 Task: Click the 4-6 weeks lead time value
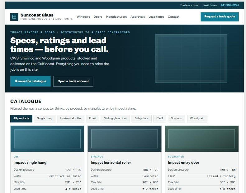coord(73,189)
